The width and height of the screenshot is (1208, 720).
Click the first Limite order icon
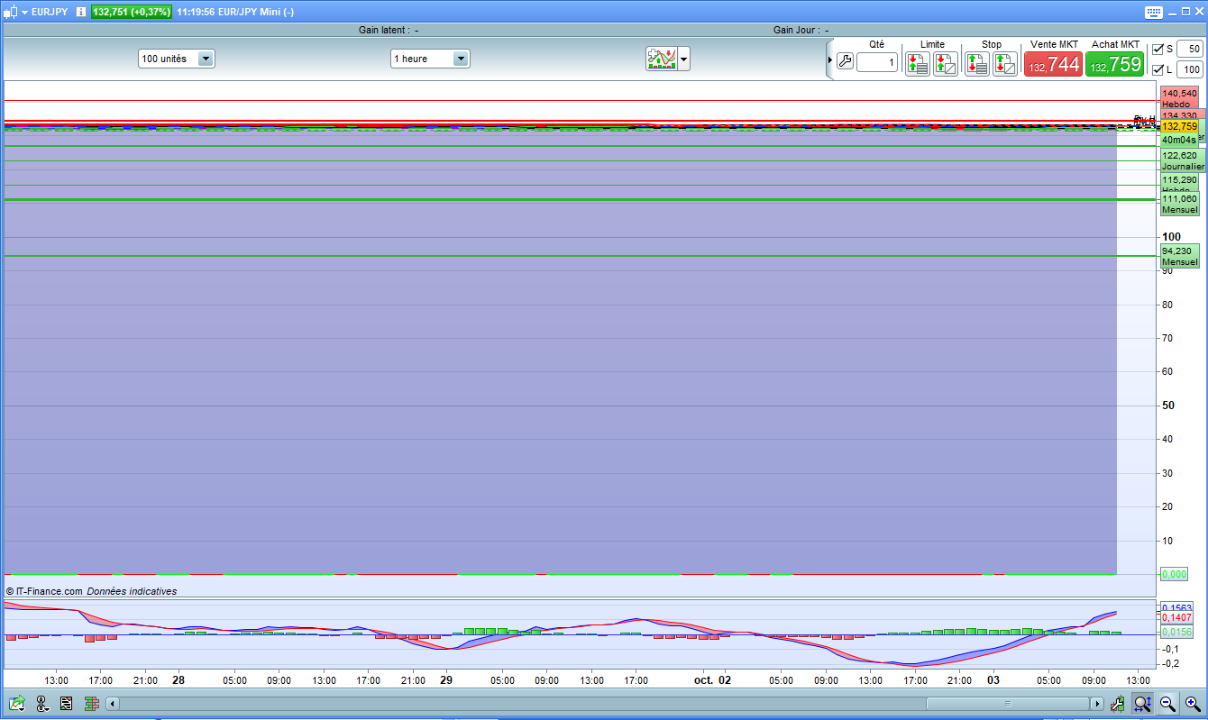(917, 63)
